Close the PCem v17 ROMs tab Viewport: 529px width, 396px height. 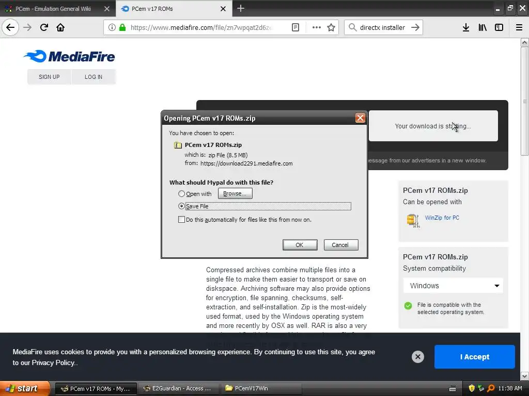[223, 9]
